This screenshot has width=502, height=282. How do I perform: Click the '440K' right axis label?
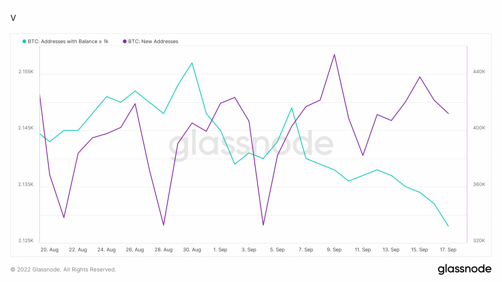coord(479,71)
